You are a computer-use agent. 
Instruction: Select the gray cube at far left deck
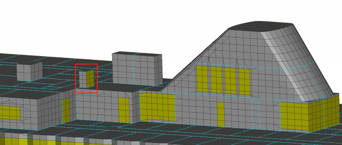(29, 72)
